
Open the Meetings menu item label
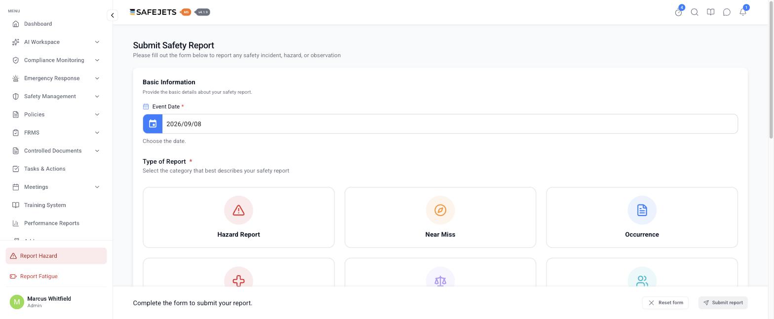(36, 187)
